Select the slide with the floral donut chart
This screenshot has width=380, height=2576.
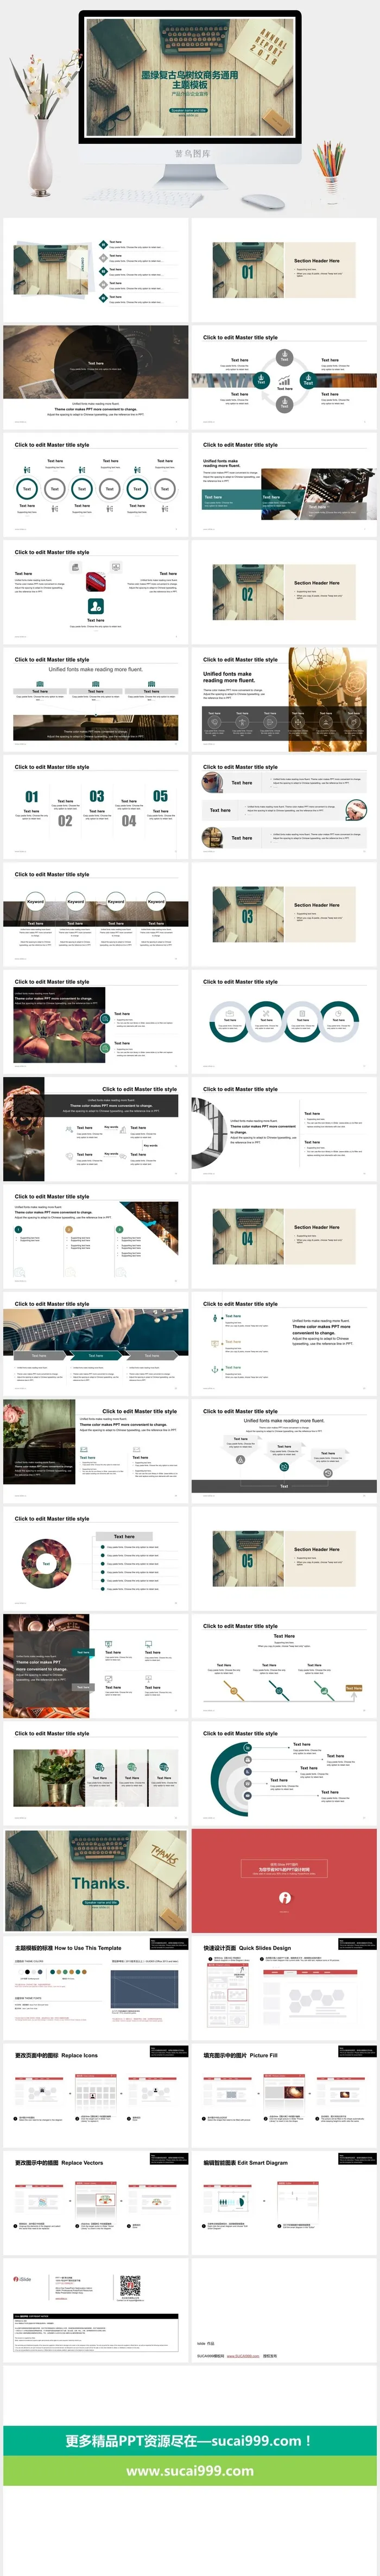click(95, 1558)
